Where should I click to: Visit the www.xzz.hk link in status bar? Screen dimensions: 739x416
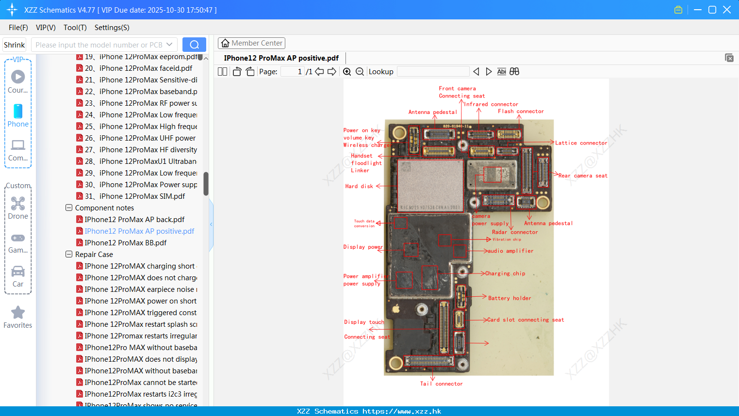tap(402, 411)
